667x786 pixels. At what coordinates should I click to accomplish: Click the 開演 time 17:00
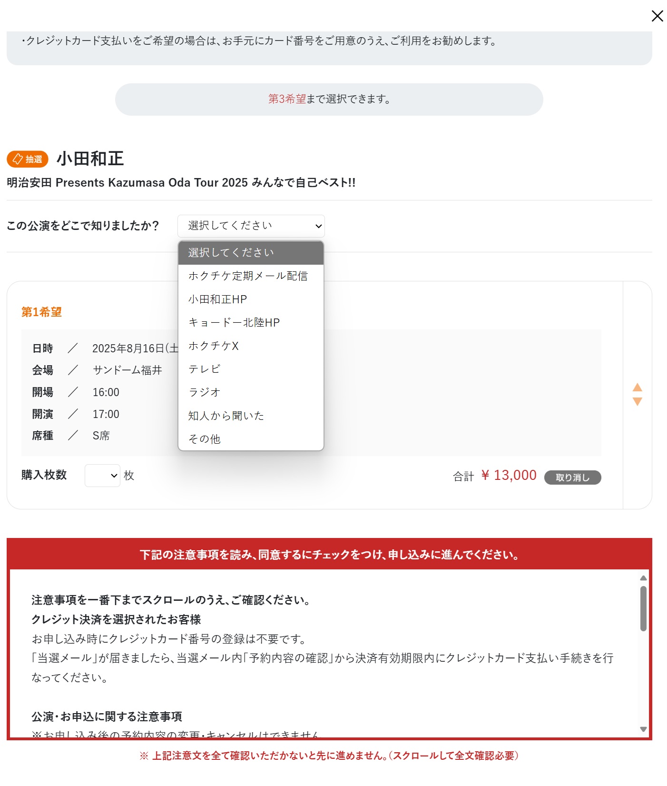point(106,414)
